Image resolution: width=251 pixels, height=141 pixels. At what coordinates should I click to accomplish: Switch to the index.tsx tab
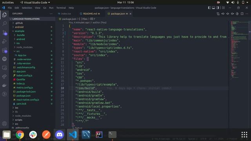tap(66, 14)
